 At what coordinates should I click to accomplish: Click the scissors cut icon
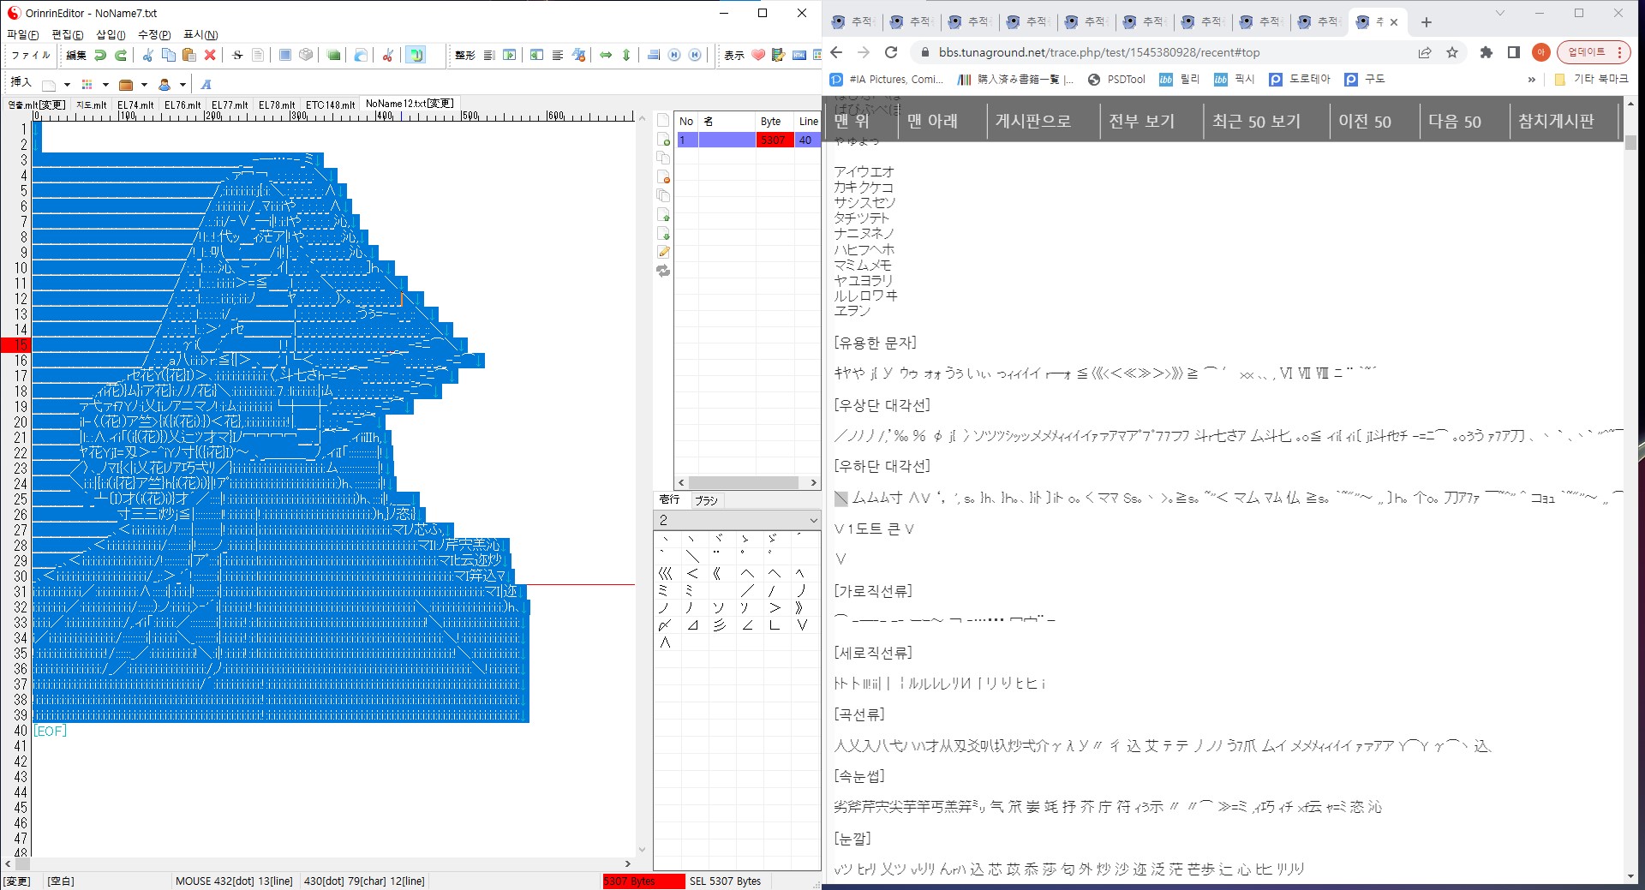tap(147, 56)
